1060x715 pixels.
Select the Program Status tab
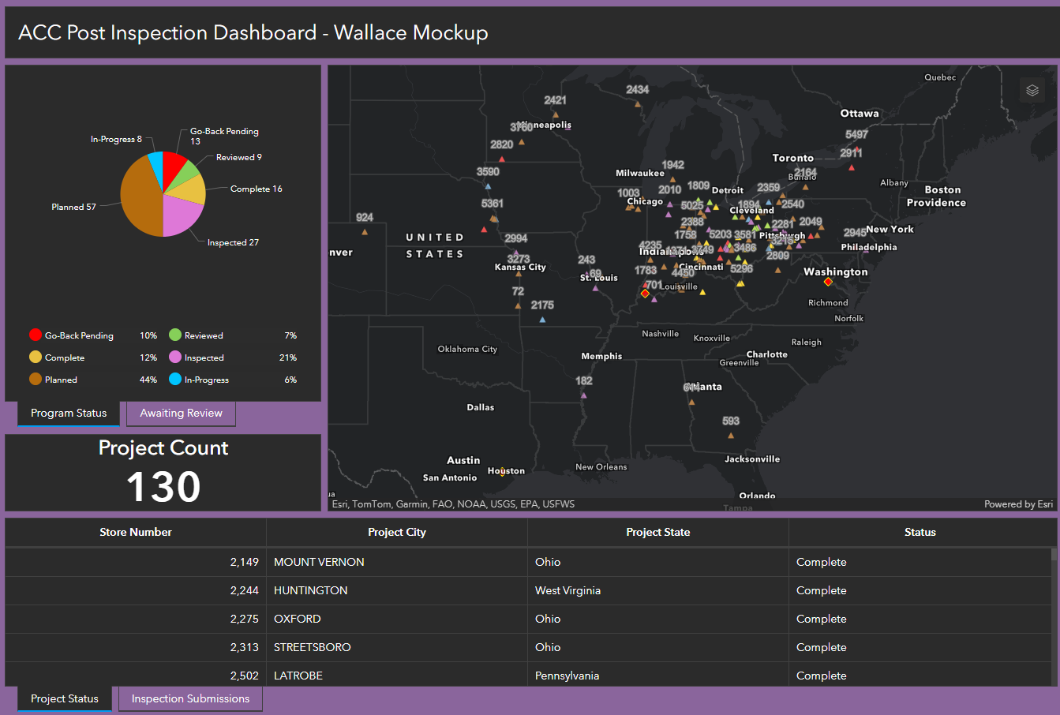tap(68, 413)
